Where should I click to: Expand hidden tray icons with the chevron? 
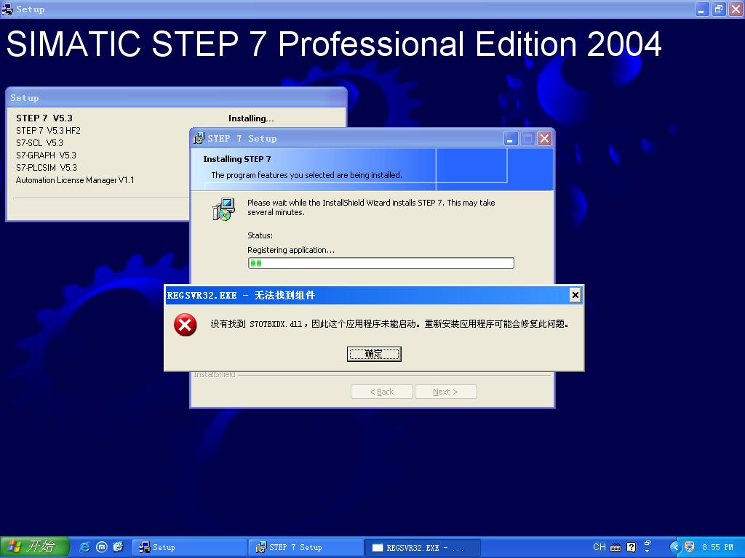(x=675, y=547)
